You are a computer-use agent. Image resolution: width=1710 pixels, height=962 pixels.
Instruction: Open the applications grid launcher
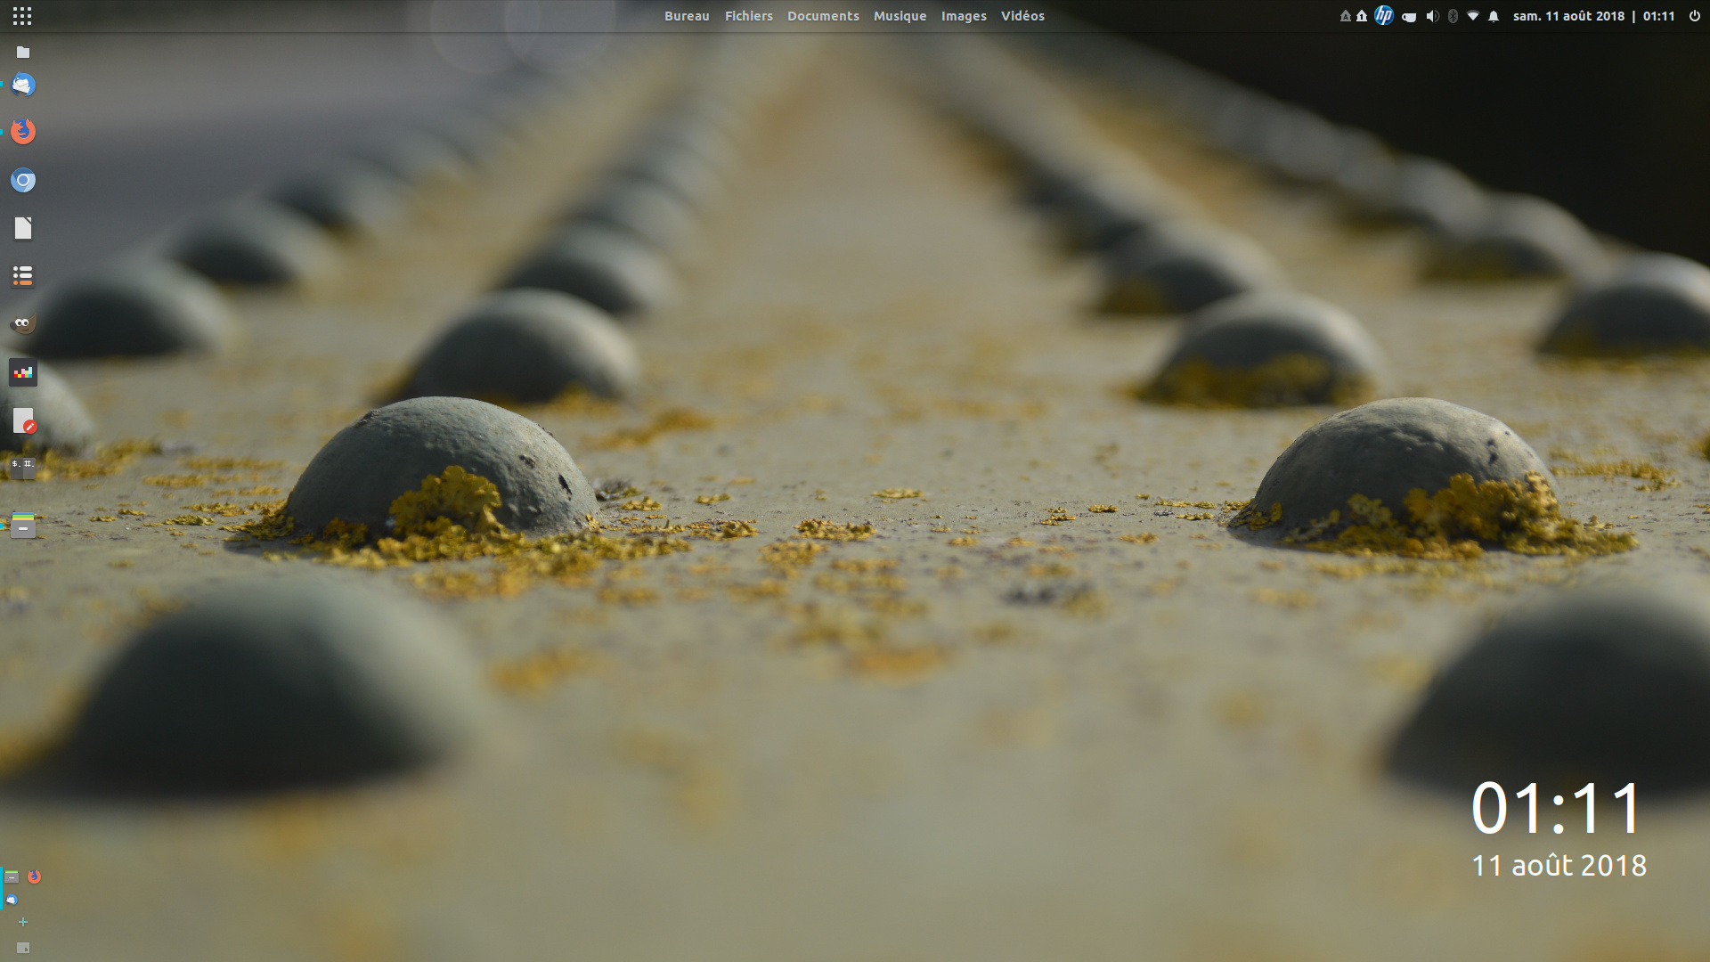point(22,15)
